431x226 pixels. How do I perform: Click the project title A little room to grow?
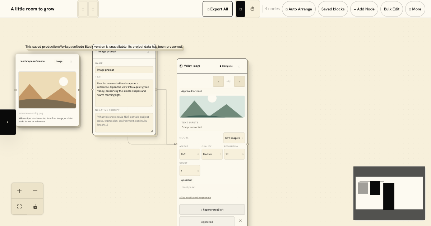click(33, 9)
